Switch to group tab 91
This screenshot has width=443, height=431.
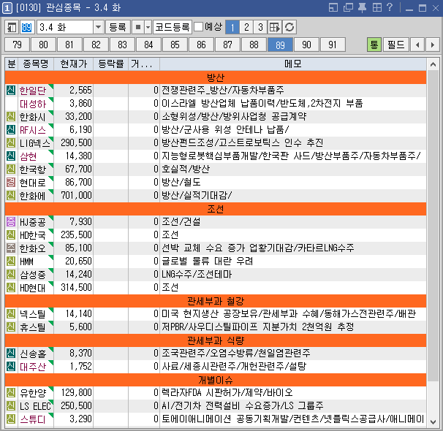click(x=333, y=45)
